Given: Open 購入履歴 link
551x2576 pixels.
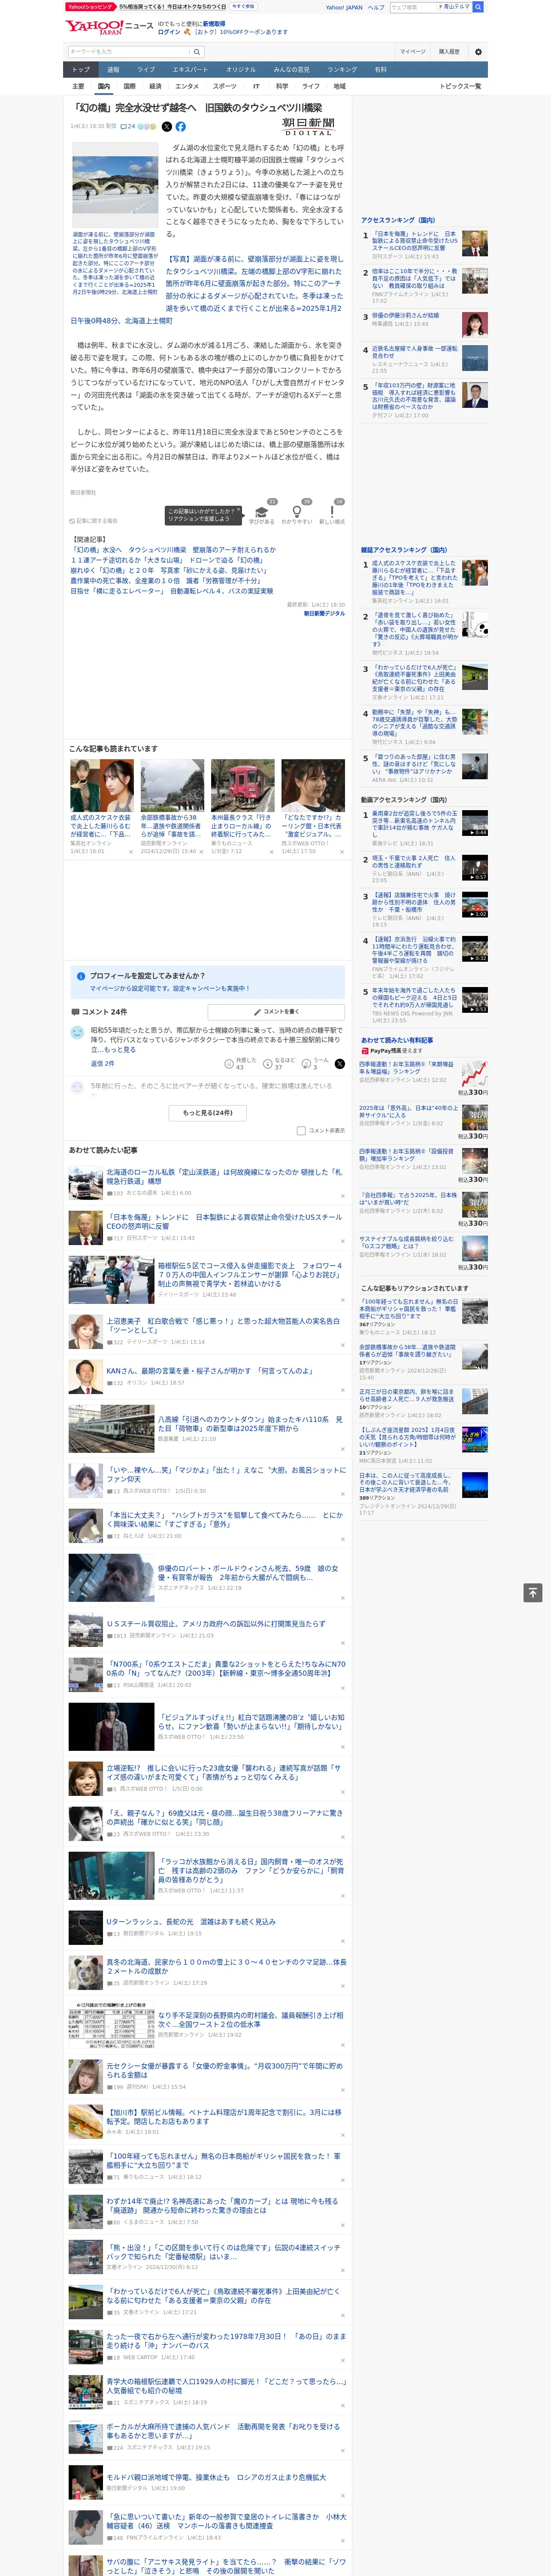Looking at the screenshot, I should [x=449, y=51].
